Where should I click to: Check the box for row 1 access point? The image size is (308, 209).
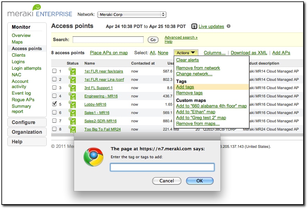(54, 71)
